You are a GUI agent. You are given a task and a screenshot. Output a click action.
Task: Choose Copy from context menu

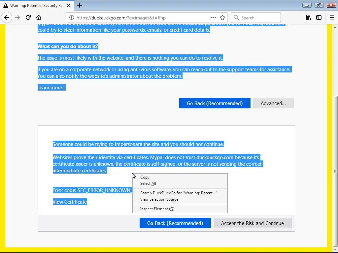tap(145, 177)
